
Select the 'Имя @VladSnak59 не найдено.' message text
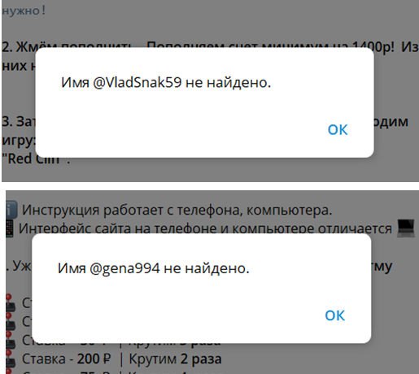(x=166, y=82)
